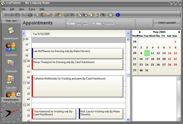The width and height of the screenshot is (183, 124).
Task: Click the Select specialist button
Action: click(167, 23)
